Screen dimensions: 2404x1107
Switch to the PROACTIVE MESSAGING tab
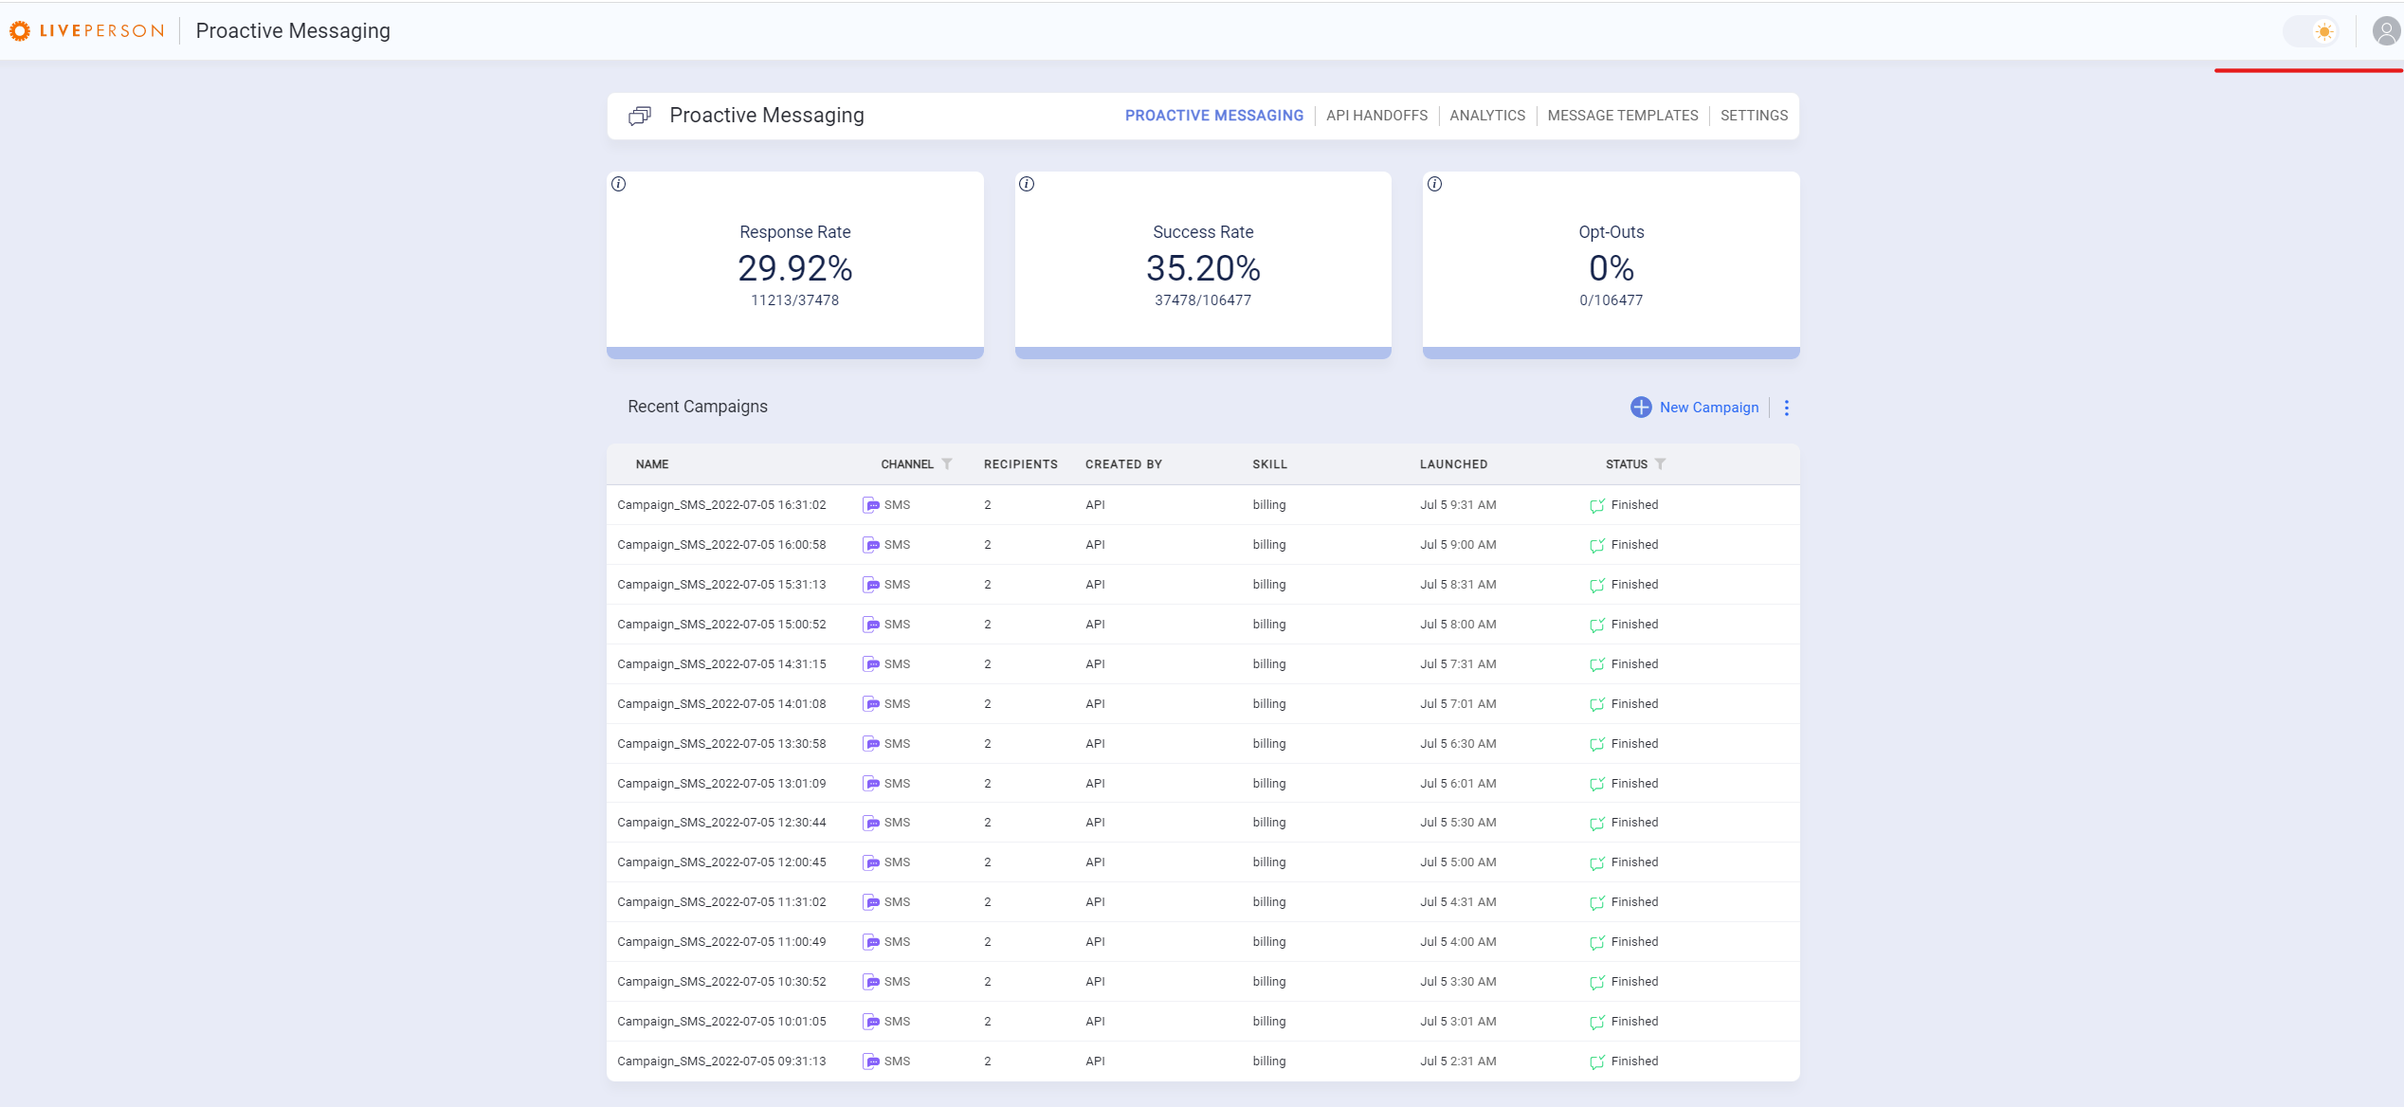click(1213, 116)
